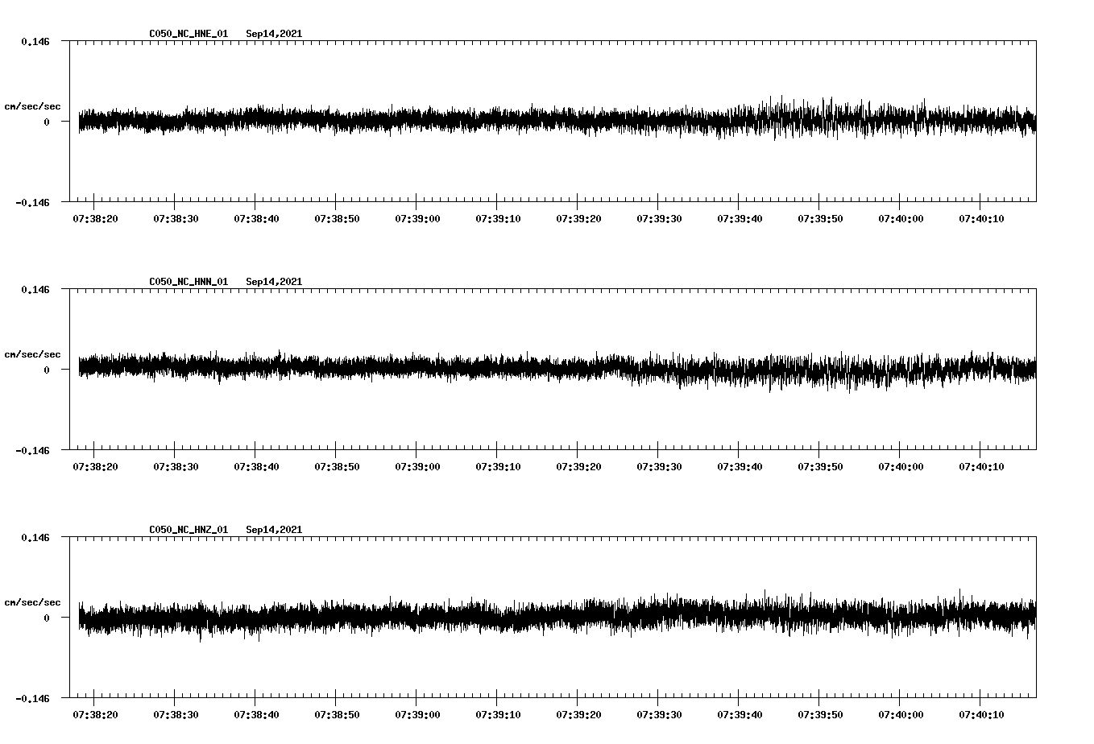Click the 07:40:00 time label under HNZ plot

pyautogui.click(x=901, y=715)
